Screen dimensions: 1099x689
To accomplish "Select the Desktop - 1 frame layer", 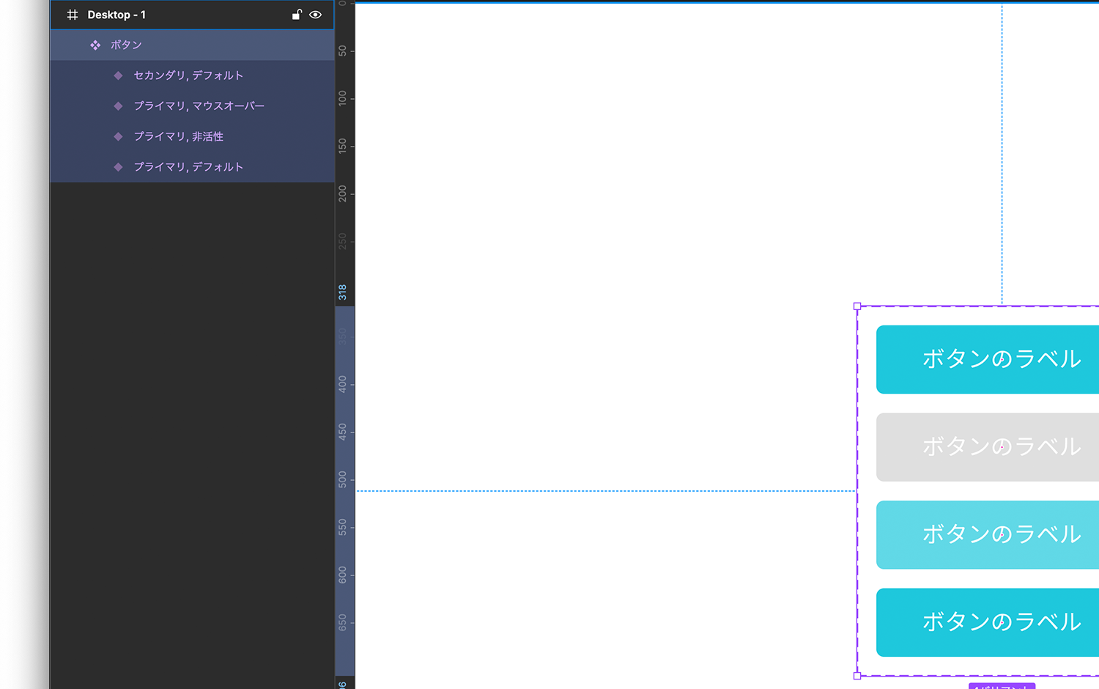I will pos(192,15).
